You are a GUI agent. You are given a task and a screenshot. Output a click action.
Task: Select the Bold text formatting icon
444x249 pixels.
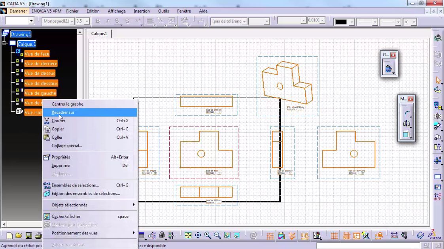(x=97, y=21)
